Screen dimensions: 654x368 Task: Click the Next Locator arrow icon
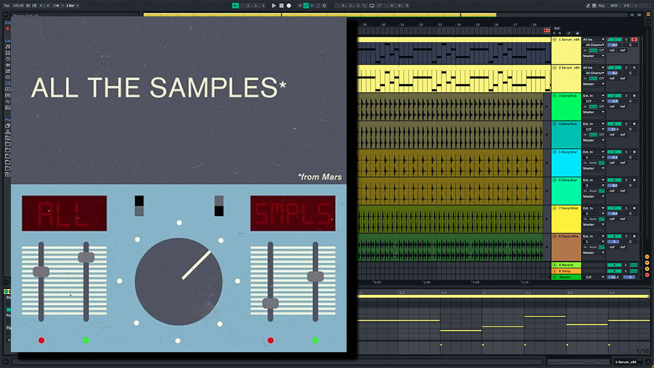(x=560, y=33)
